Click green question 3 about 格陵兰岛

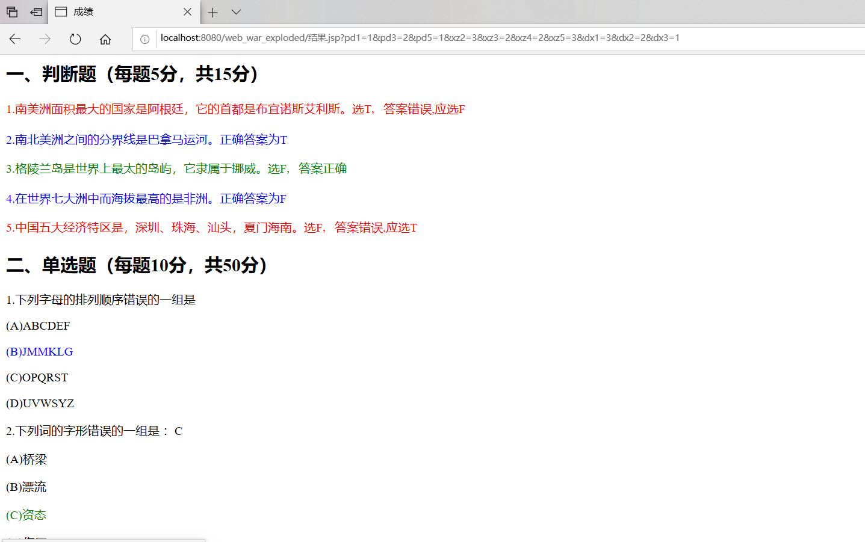pos(176,168)
